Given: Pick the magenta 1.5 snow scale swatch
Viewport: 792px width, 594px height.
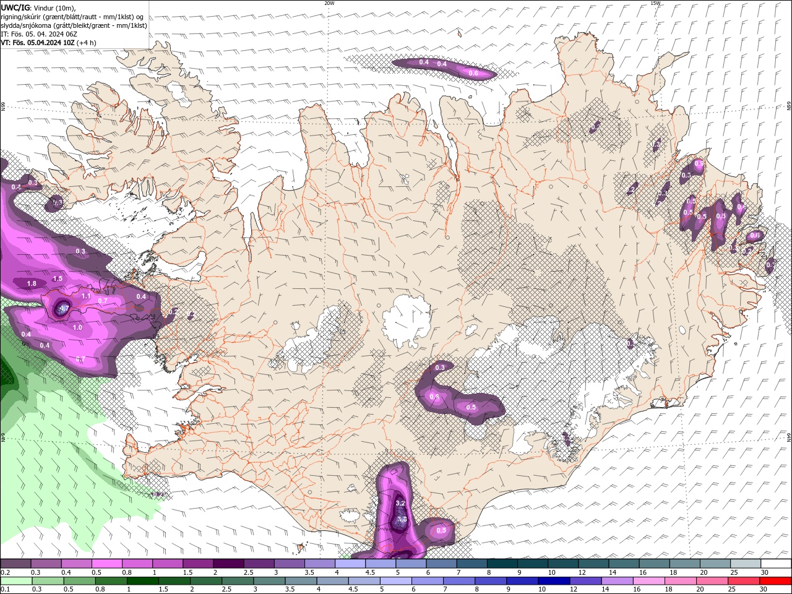Looking at the screenshot, I should (198, 564).
